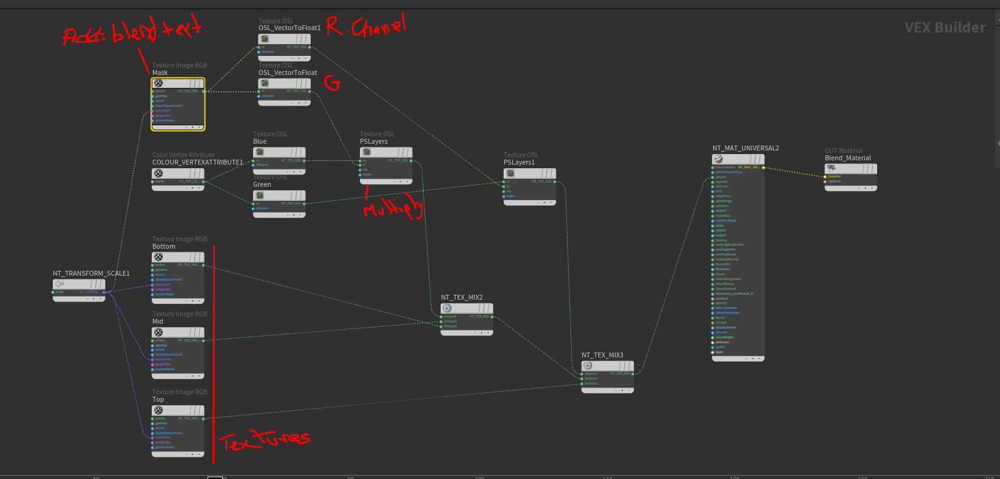This screenshot has width=1000, height=479.
Task: Click the amount input connector on NT_TEX_MIX3
Action: pos(582,373)
